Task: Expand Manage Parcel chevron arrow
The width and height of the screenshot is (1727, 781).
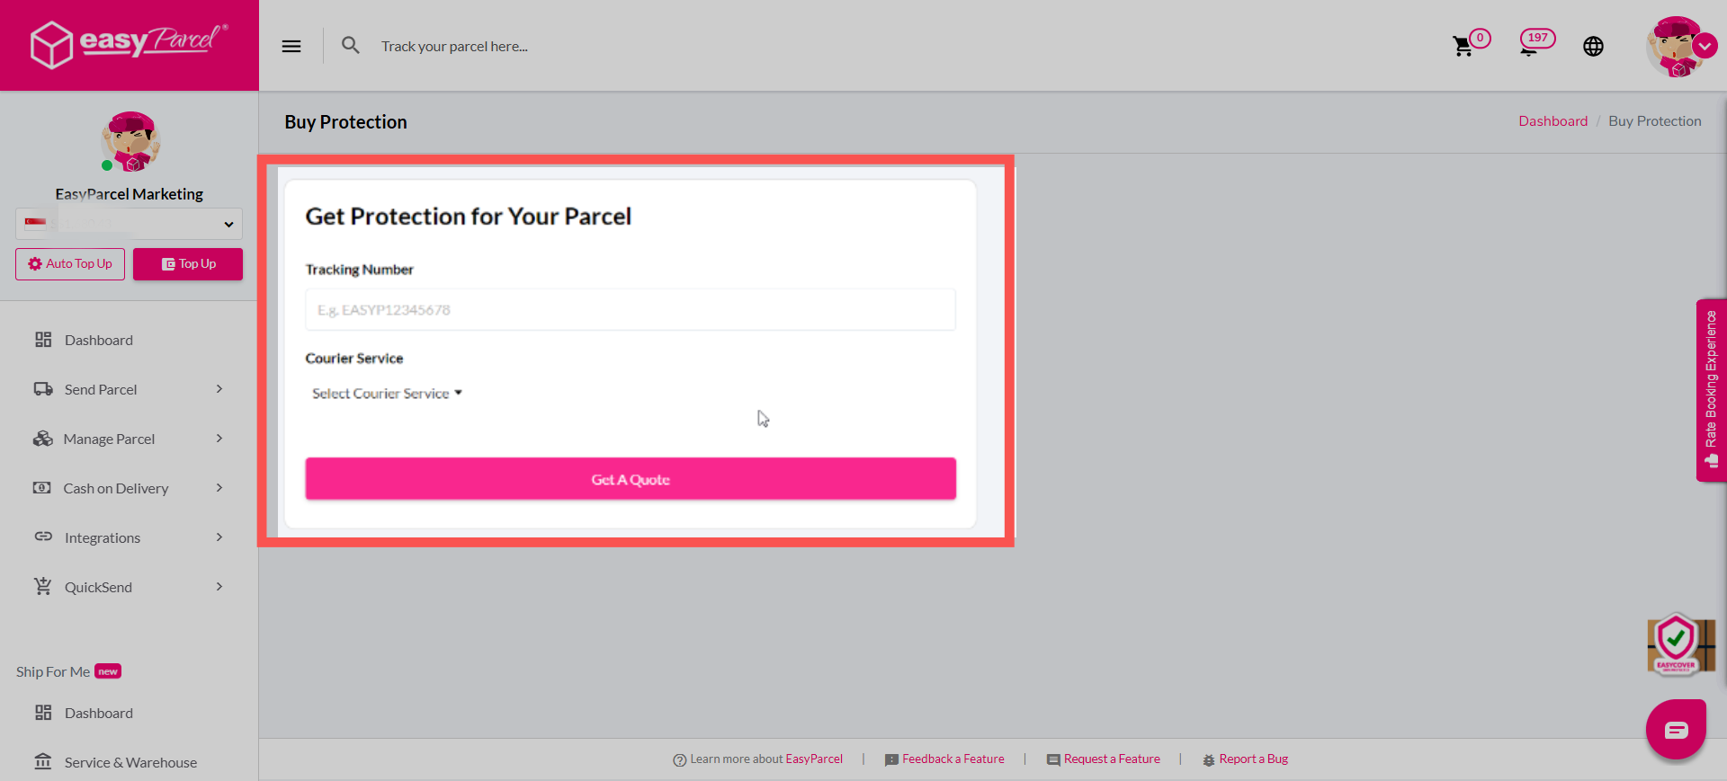Action: 219,438
